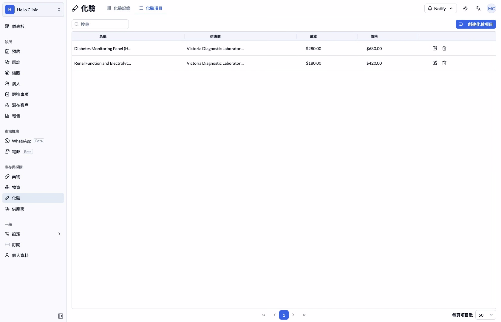Open the language translation icon

click(x=478, y=8)
